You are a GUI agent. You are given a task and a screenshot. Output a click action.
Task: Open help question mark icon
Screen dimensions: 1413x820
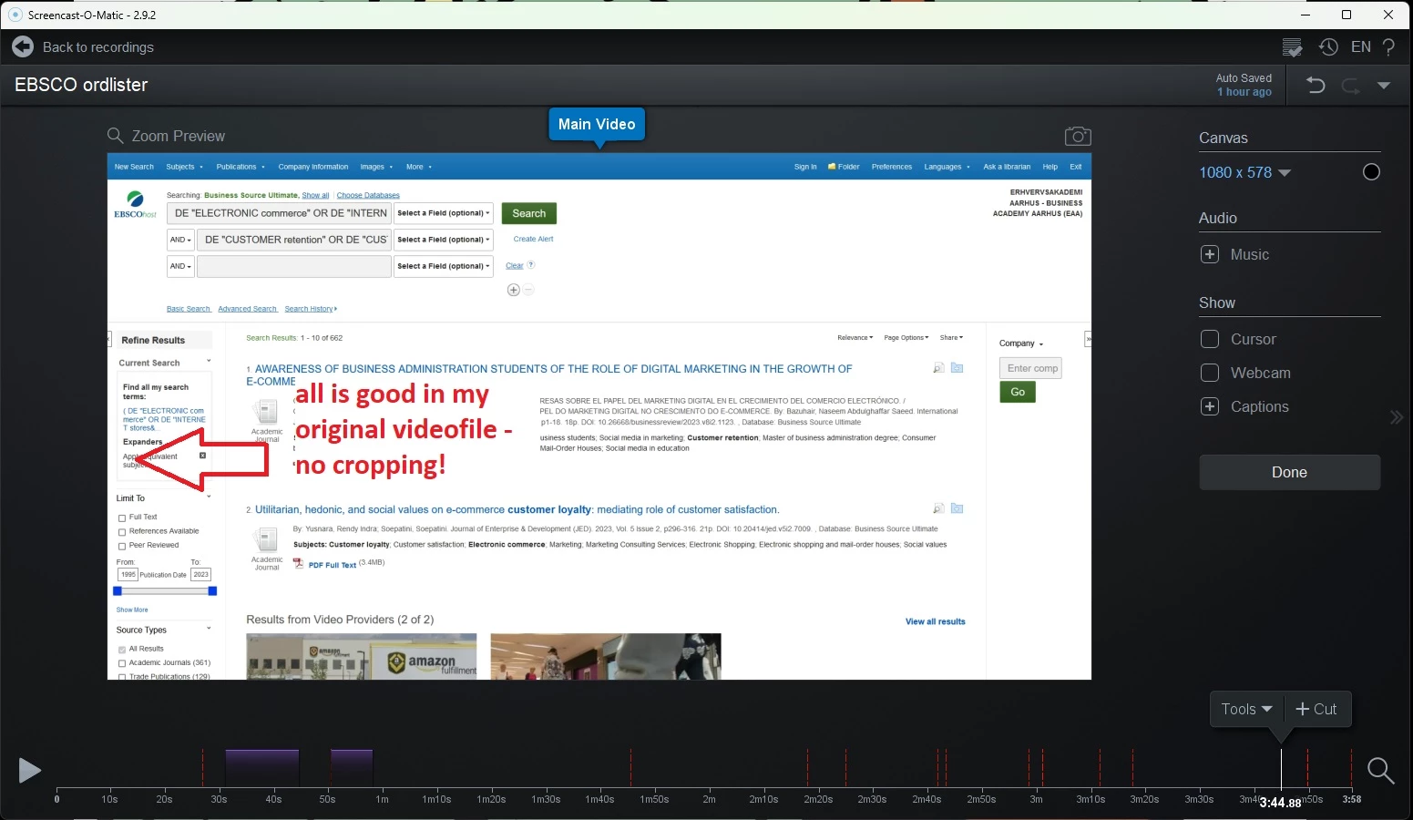click(1388, 47)
